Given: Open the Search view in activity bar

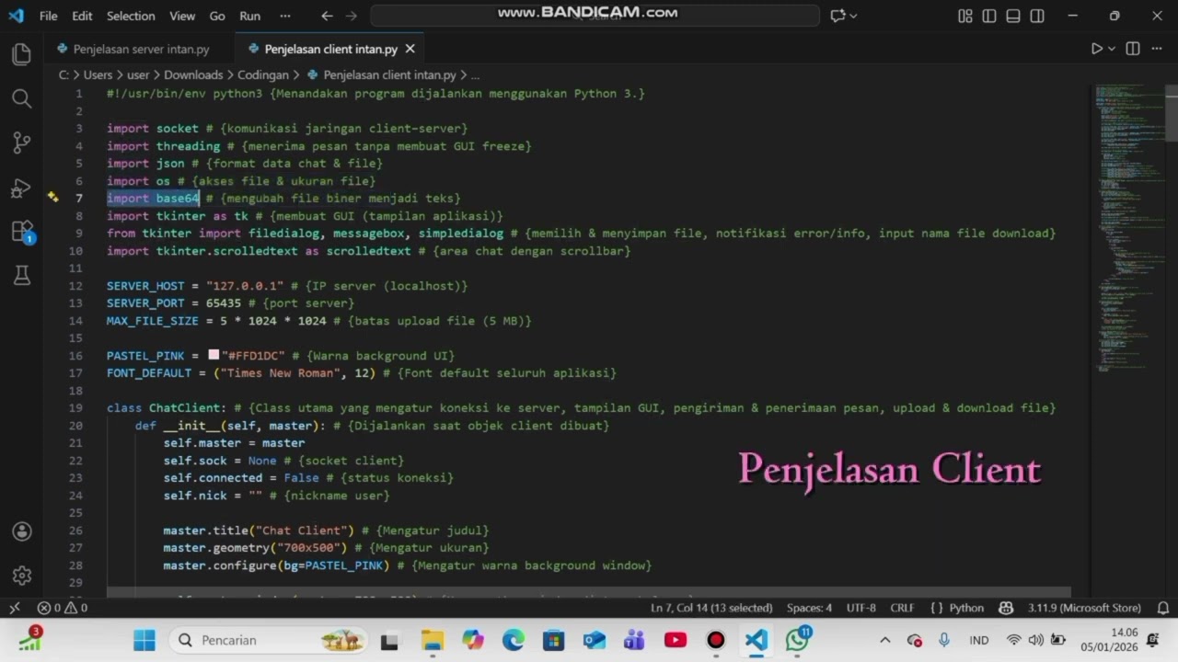Looking at the screenshot, I should point(21,98).
